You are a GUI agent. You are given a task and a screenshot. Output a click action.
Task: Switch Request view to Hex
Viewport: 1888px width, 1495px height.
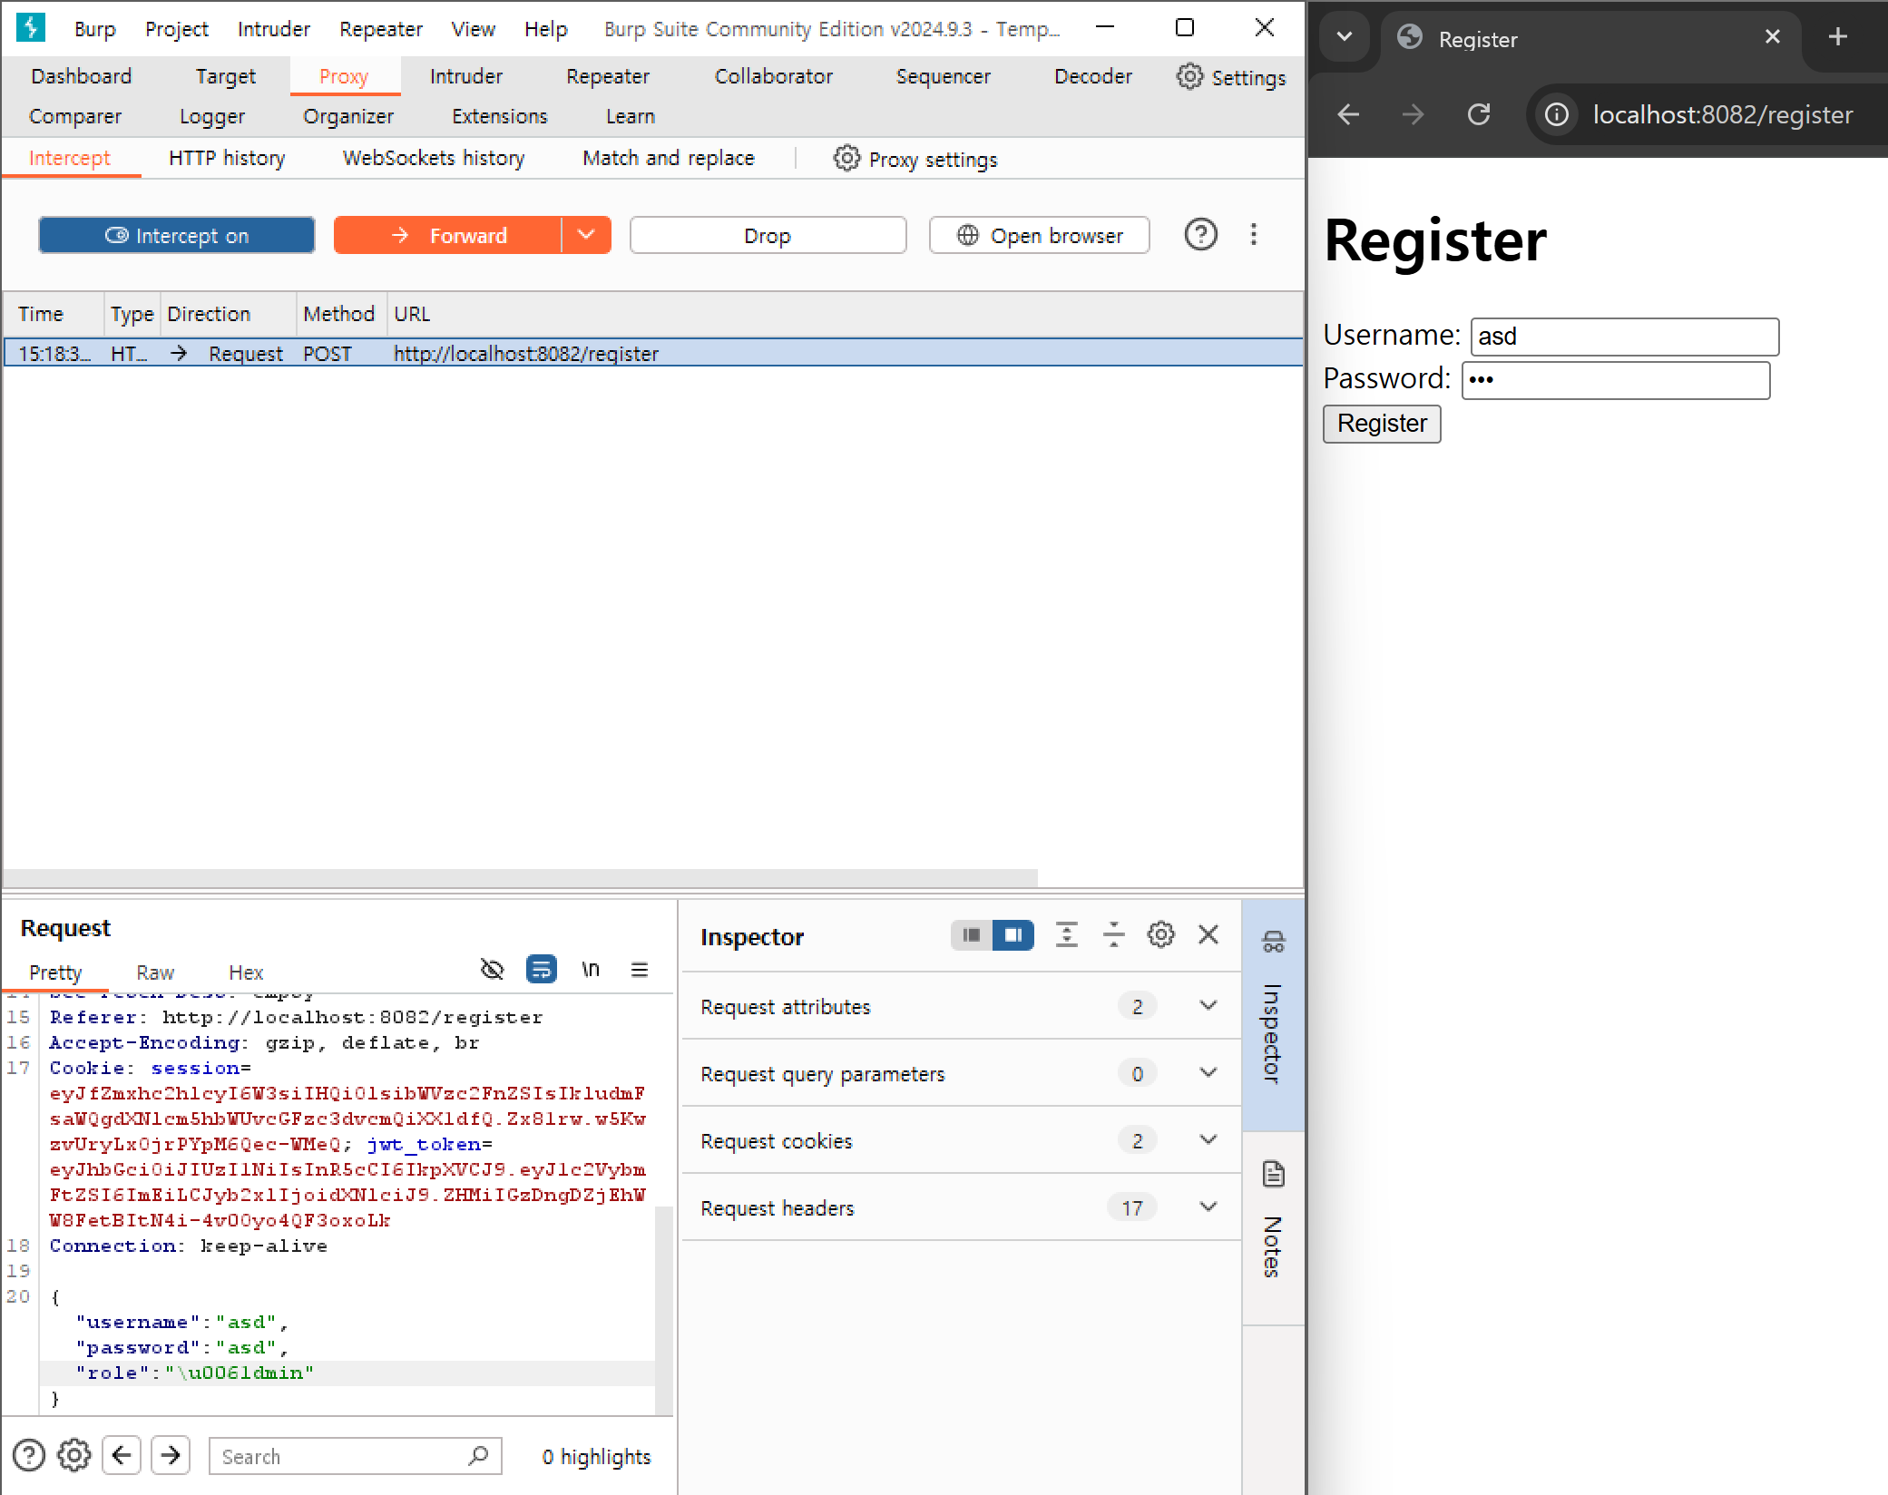[x=246, y=972]
